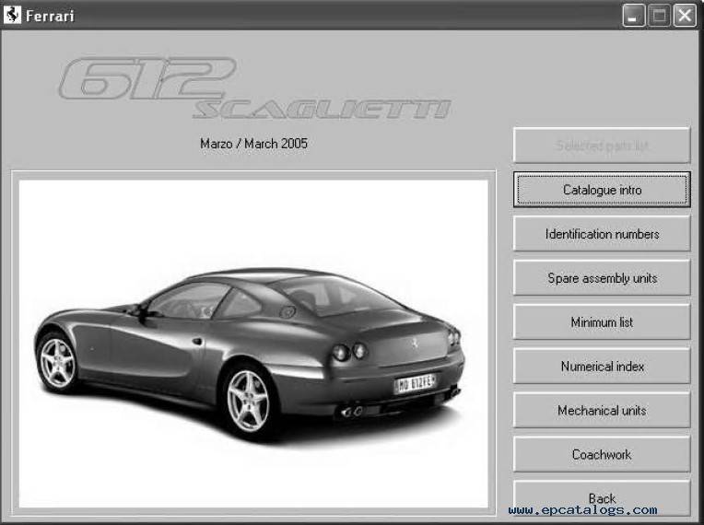Click the Marzo / March 2005 text
The width and height of the screenshot is (704, 525).
coord(253,144)
